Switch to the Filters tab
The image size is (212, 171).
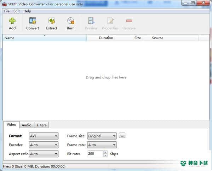pyautogui.click(x=41, y=125)
